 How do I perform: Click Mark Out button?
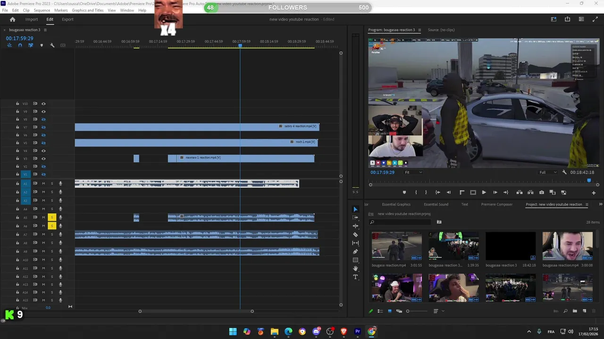(426, 193)
